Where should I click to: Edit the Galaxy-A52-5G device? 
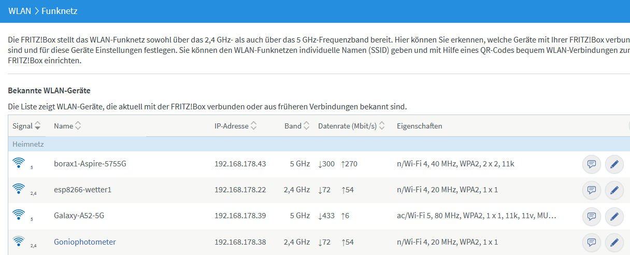(614, 216)
